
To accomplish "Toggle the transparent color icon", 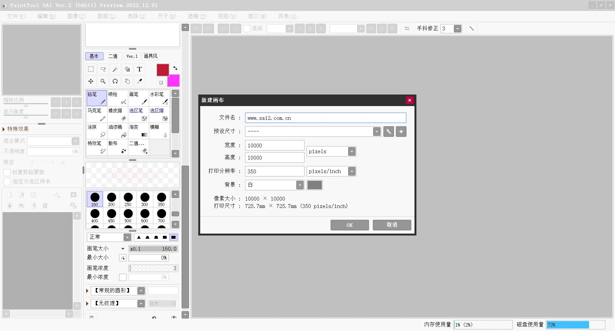I will (x=161, y=82).
